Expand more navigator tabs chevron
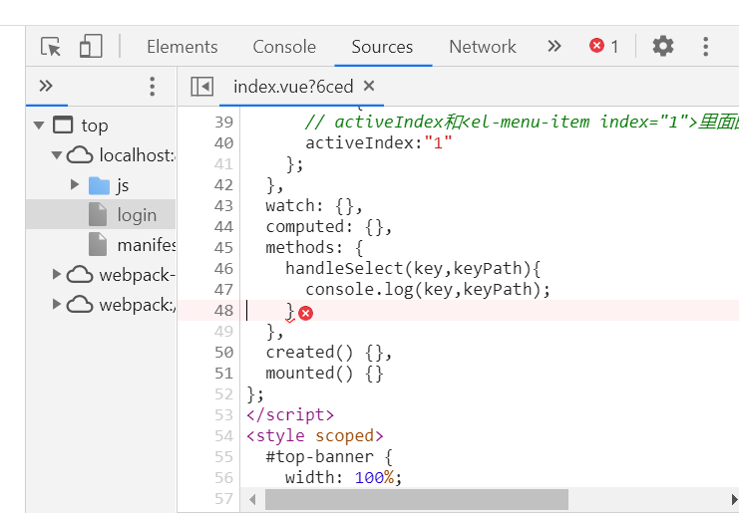 (x=46, y=86)
